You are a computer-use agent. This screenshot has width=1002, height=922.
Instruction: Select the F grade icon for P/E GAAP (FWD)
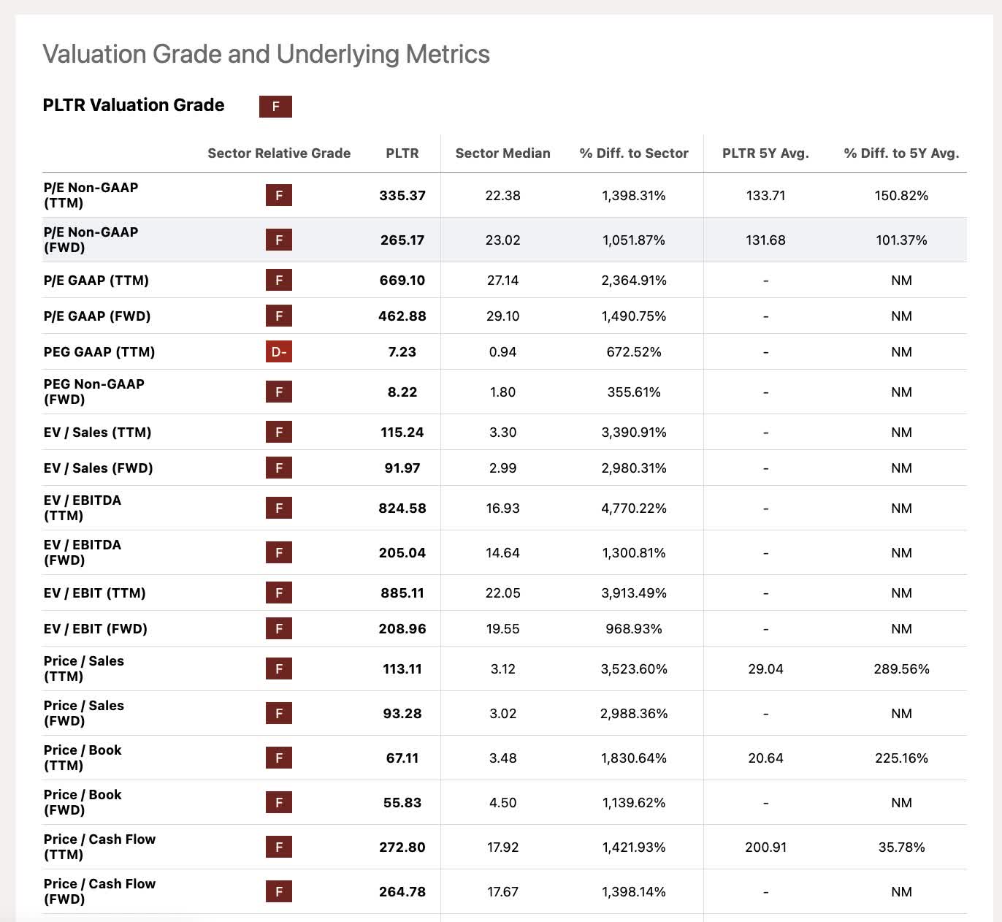click(278, 316)
